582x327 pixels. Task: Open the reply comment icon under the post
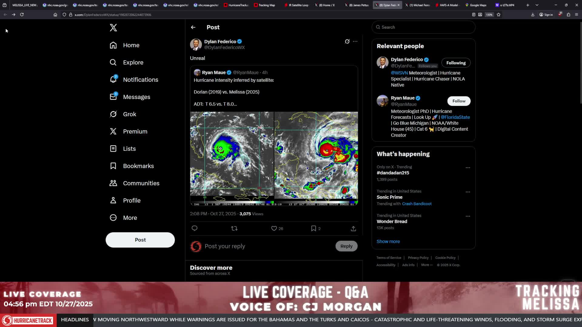click(195, 228)
